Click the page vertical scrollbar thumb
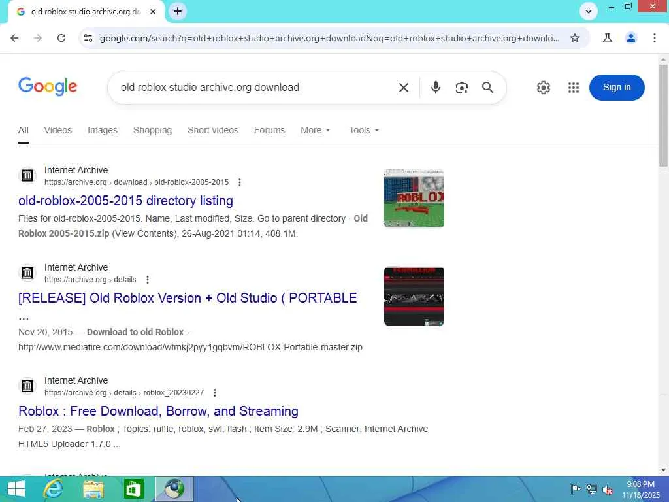669x502 pixels. coord(663,115)
